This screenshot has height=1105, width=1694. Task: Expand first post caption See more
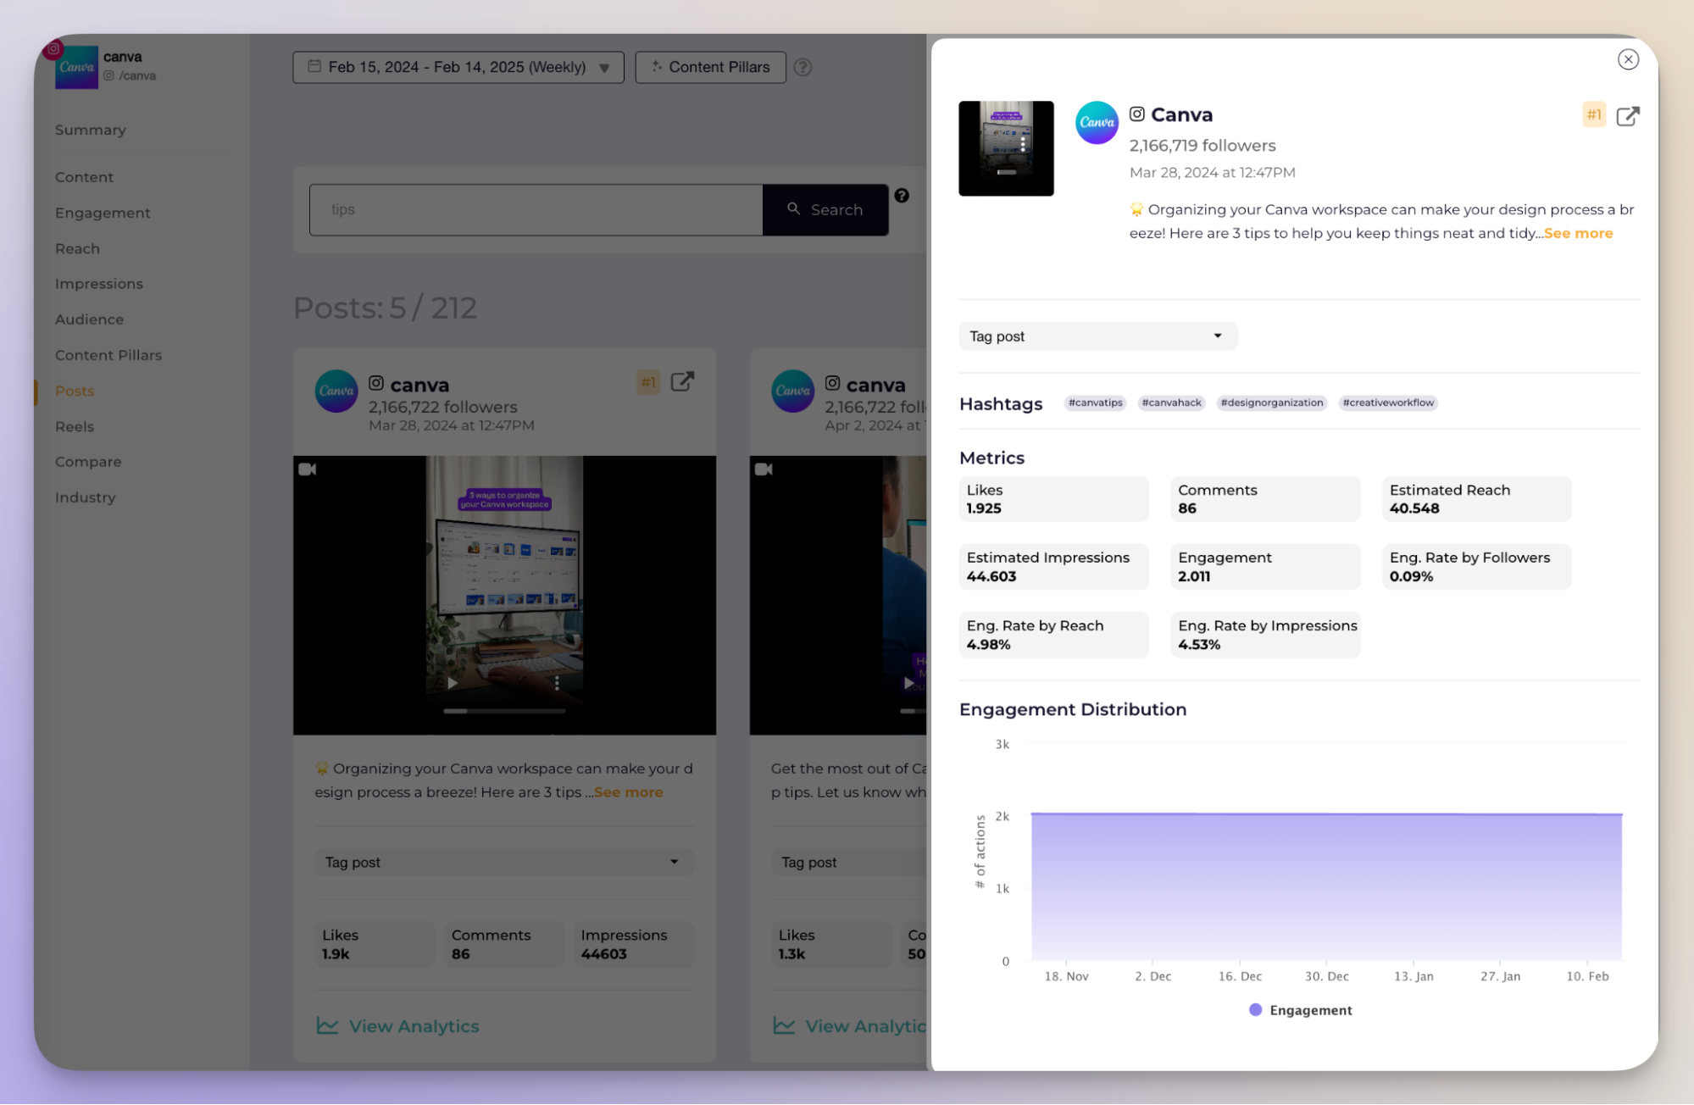(x=628, y=792)
